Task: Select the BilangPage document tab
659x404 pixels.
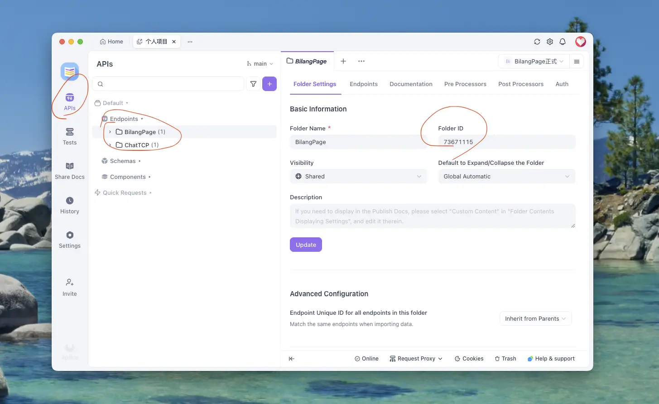Action: 307,61
